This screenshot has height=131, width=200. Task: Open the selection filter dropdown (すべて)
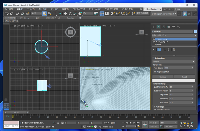click(x=36, y=13)
